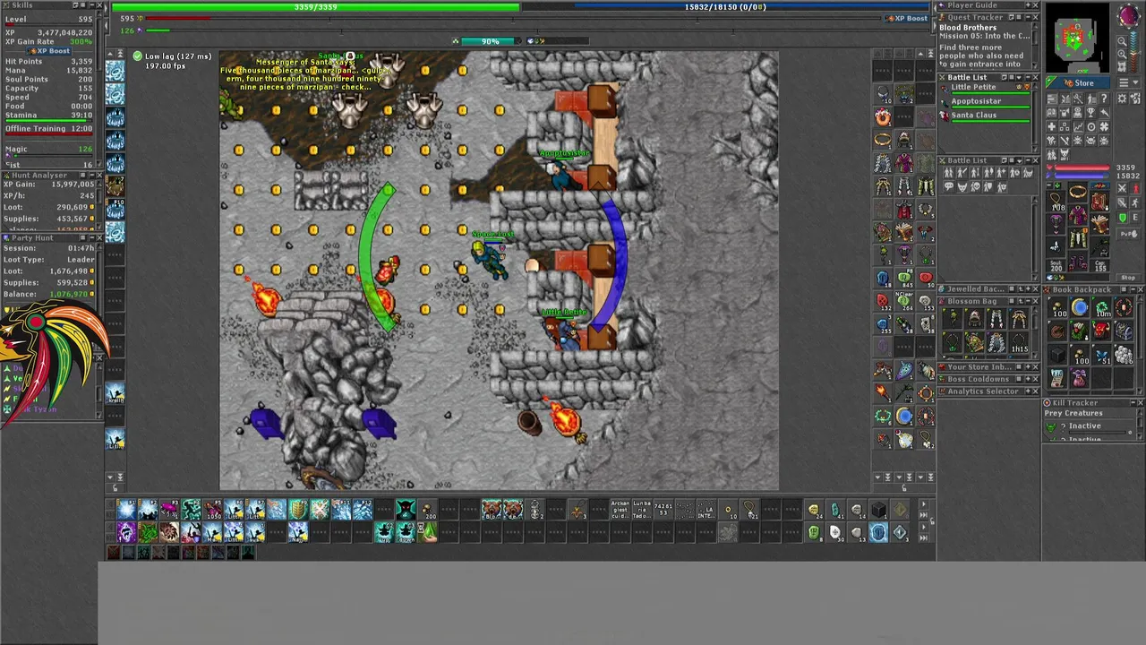Image resolution: width=1146 pixels, height=645 pixels.
Task: Click the green health bar on top
Action: pyautogui.click(x=315, y=7)
